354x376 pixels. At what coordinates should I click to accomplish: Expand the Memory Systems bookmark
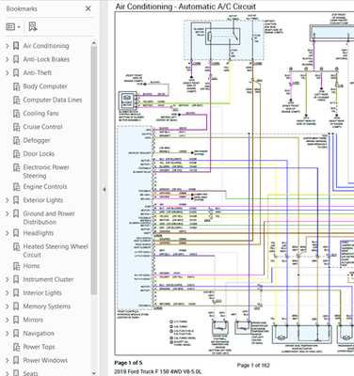click(8, 306)
